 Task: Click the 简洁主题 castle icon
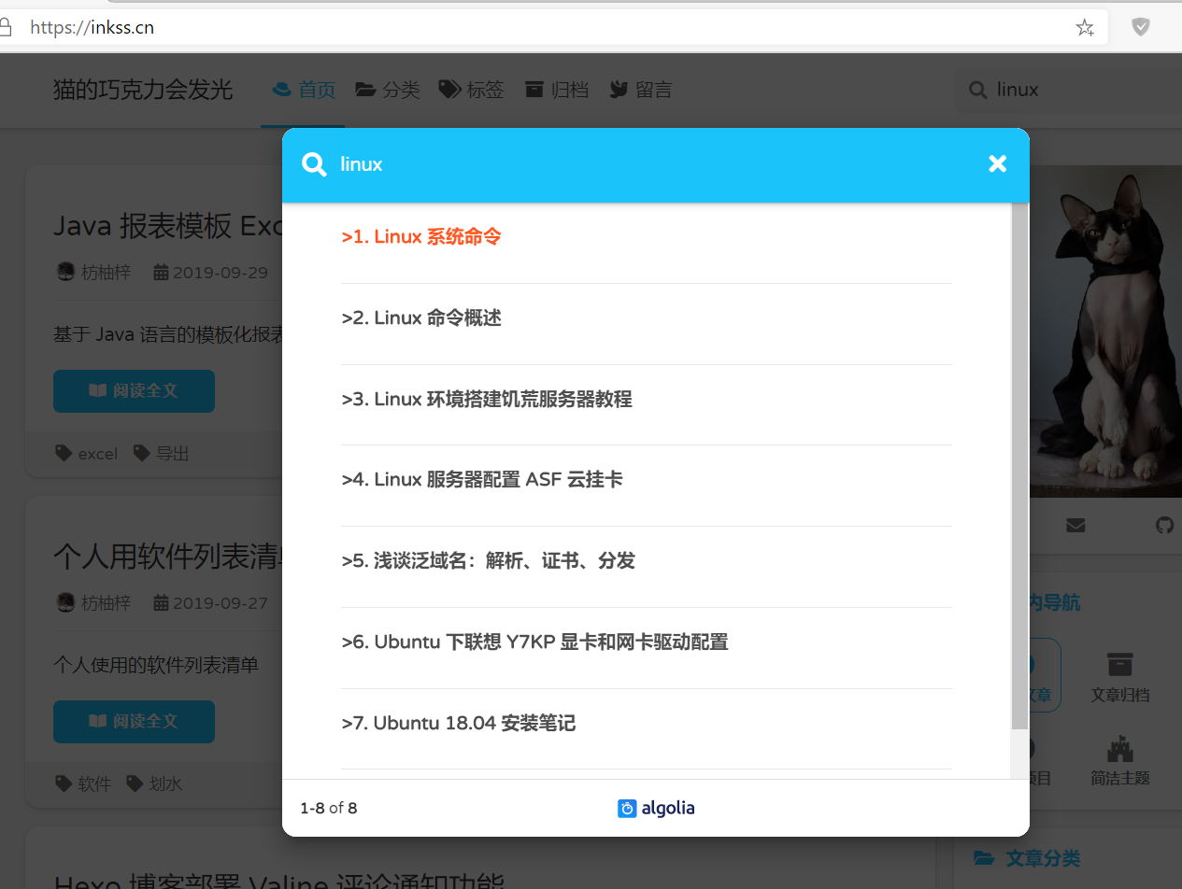coord(1120,758)
